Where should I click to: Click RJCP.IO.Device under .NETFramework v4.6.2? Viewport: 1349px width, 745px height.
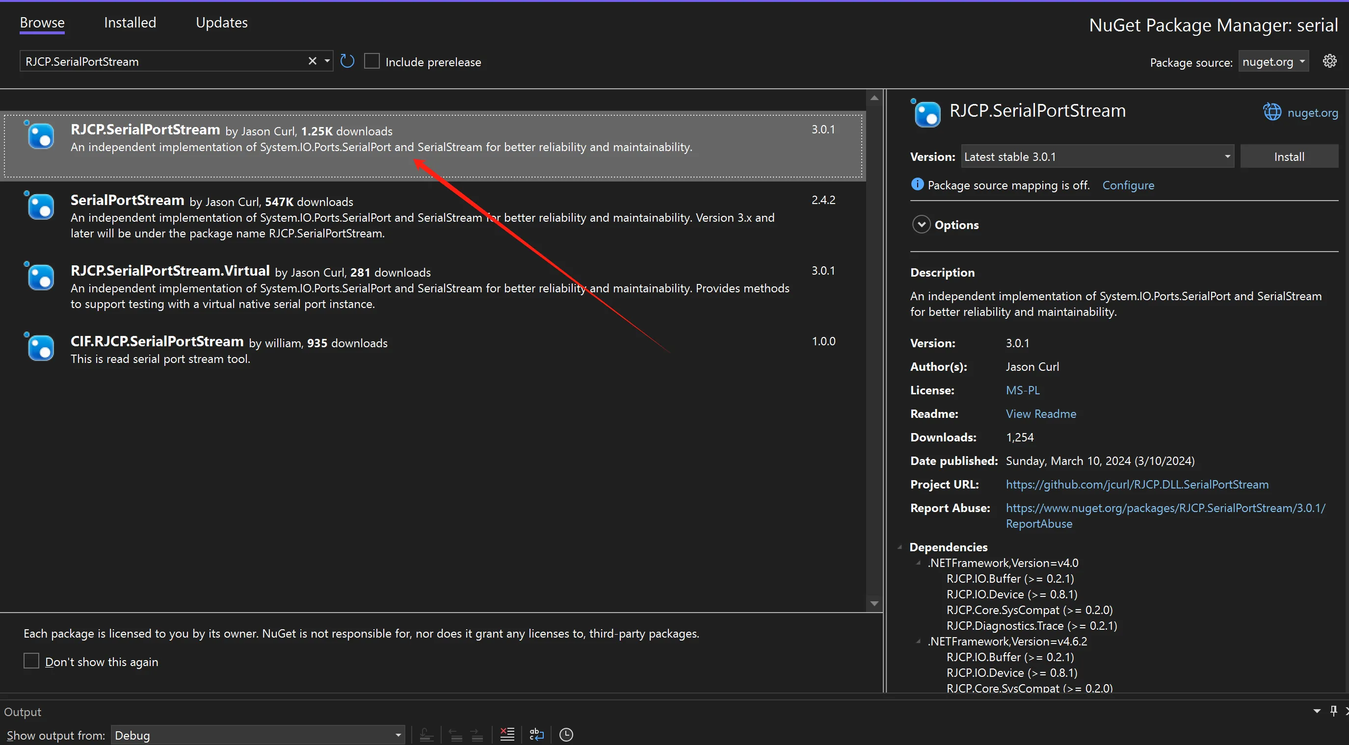coord(1011,673)
